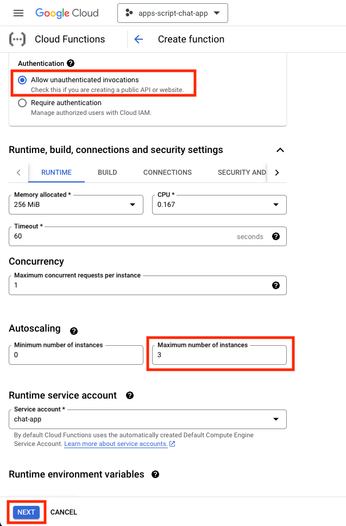
Task: Switch to the CONNECTIONS tab
Action: coord(167,173)
